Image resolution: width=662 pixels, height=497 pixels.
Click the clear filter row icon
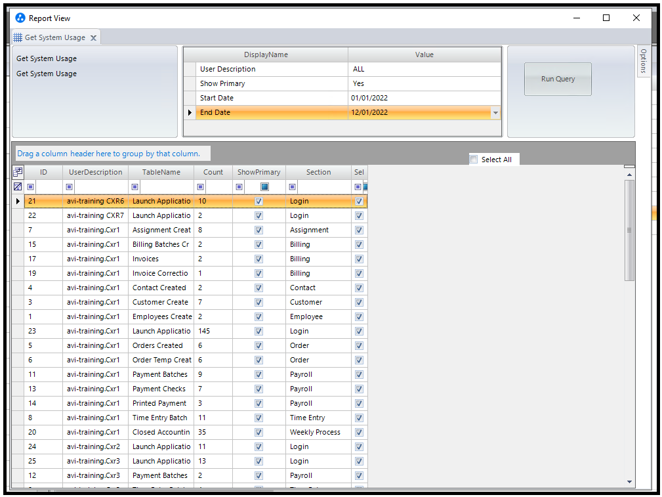18,186
